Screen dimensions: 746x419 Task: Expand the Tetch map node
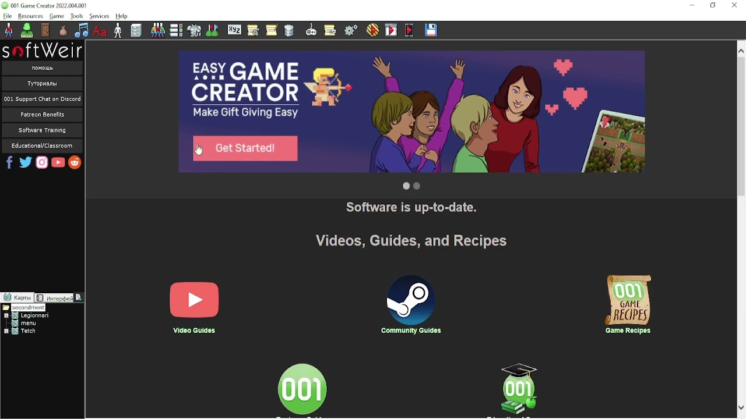coord(6,332)
